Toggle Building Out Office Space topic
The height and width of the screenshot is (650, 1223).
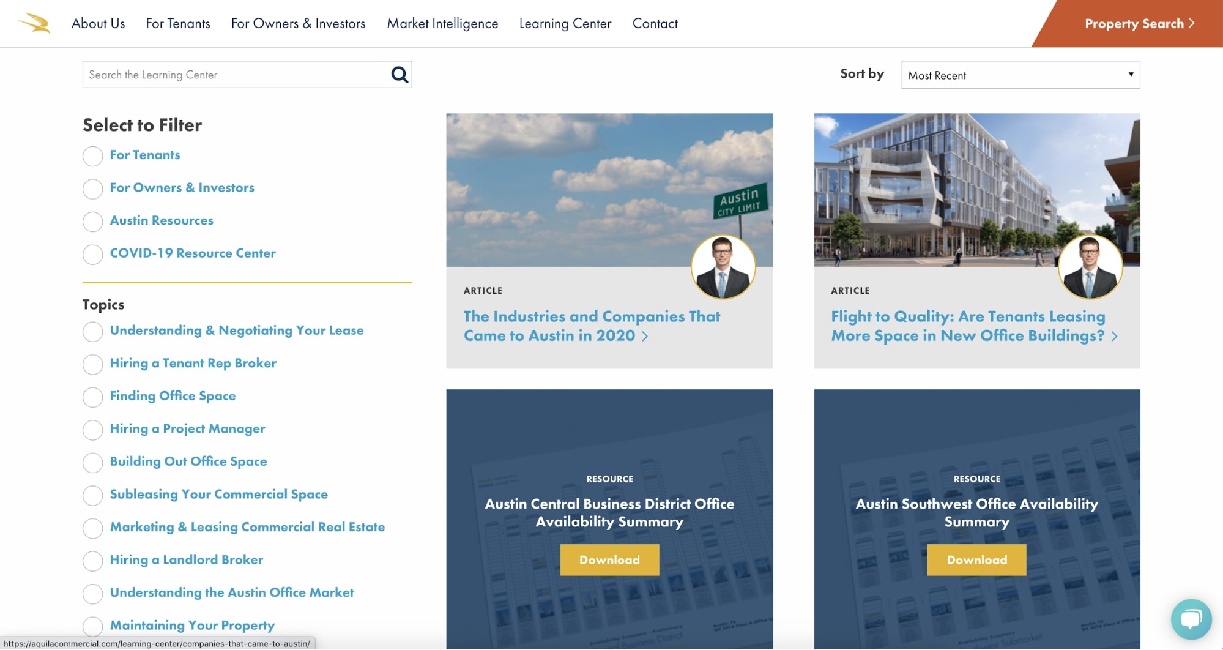[x=92, y=463]
